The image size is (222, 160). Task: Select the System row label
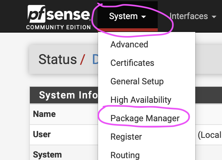pyautogui.click(x=47, y=154)
